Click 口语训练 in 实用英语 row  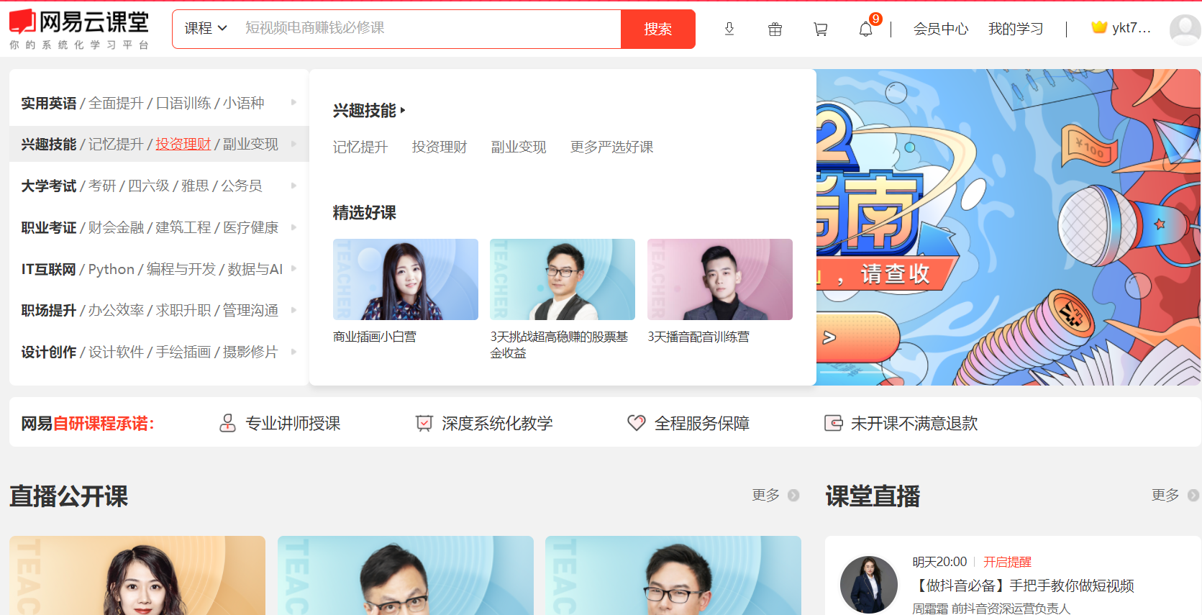183,103
